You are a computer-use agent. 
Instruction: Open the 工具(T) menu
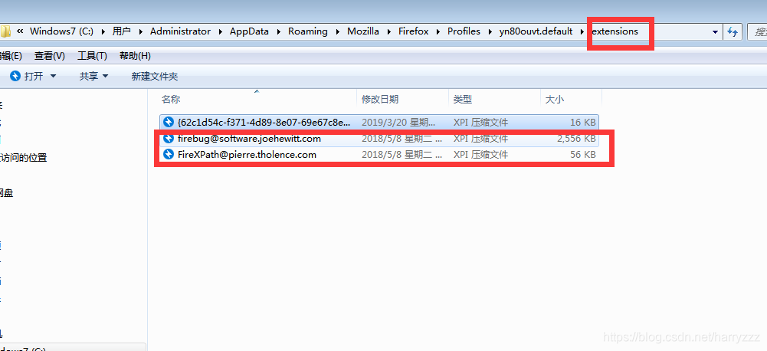tap(92, 56)
